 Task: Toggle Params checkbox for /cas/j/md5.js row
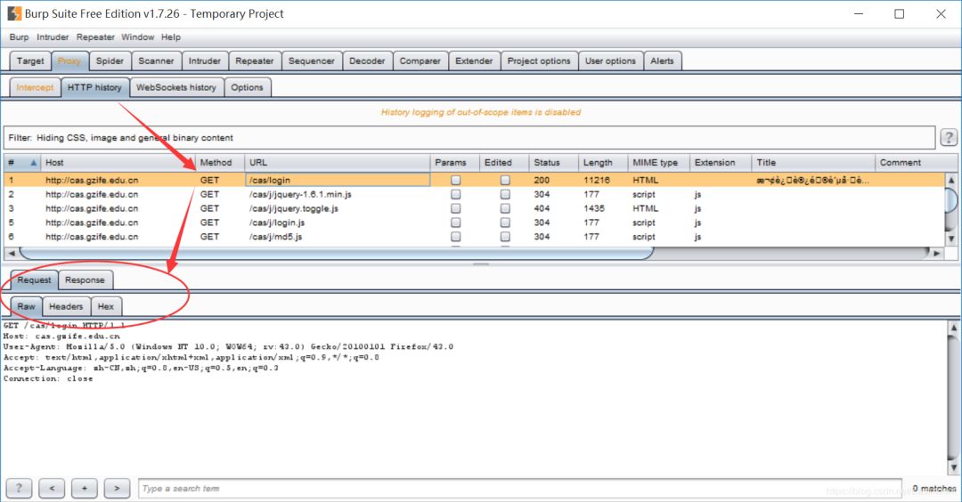[x=456, y=237]
